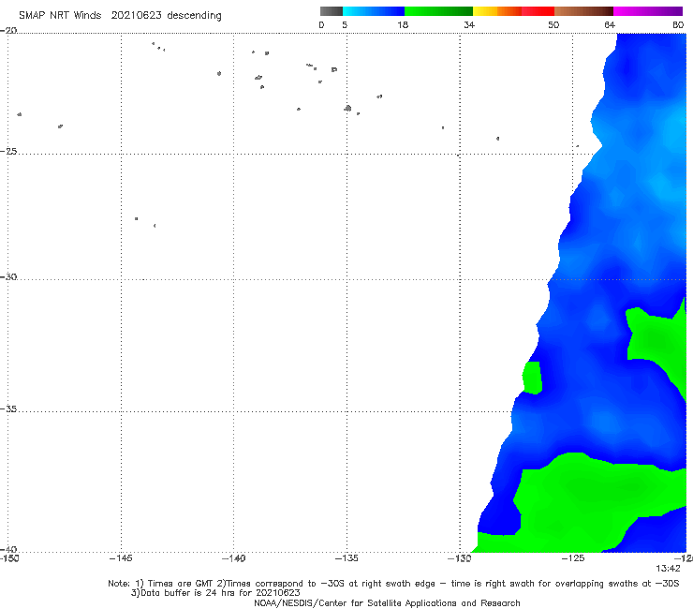
Task: Click the '18' label on the color scale
Action: point(403,24)
